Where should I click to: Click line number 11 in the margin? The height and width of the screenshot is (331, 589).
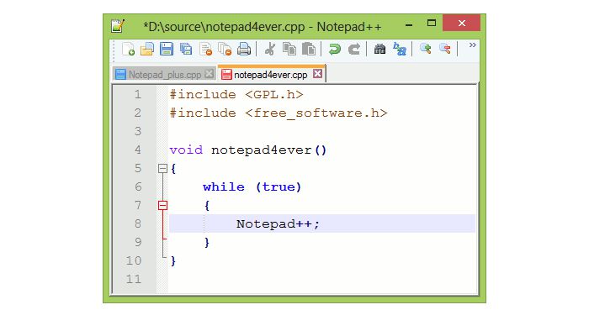click(x=134, y=279)
